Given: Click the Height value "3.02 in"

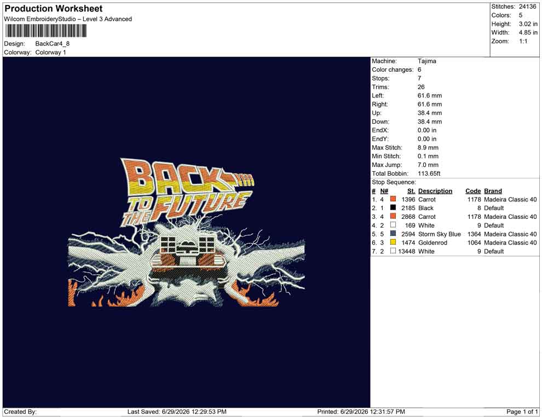Looking at the screenshot, I should 528,24.
